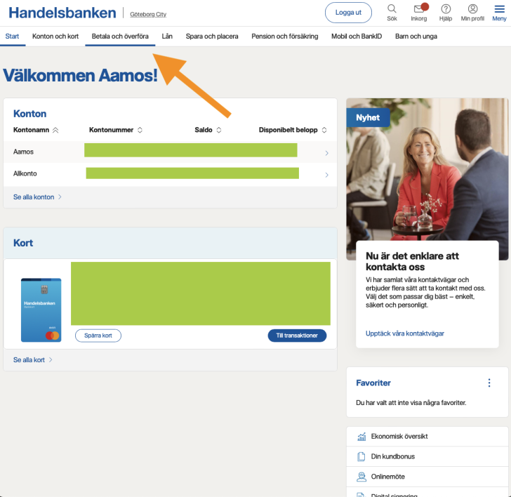Click the Nu är det enklare heading
Viewport: 511px width, 497px height.
[x=412, y=261]
